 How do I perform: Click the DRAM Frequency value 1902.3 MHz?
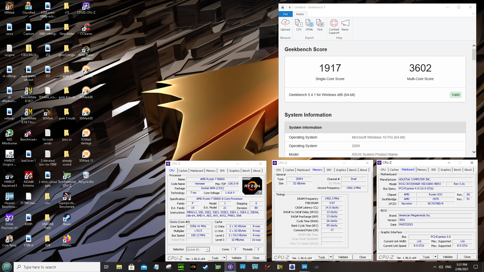[x=332, y=199]
